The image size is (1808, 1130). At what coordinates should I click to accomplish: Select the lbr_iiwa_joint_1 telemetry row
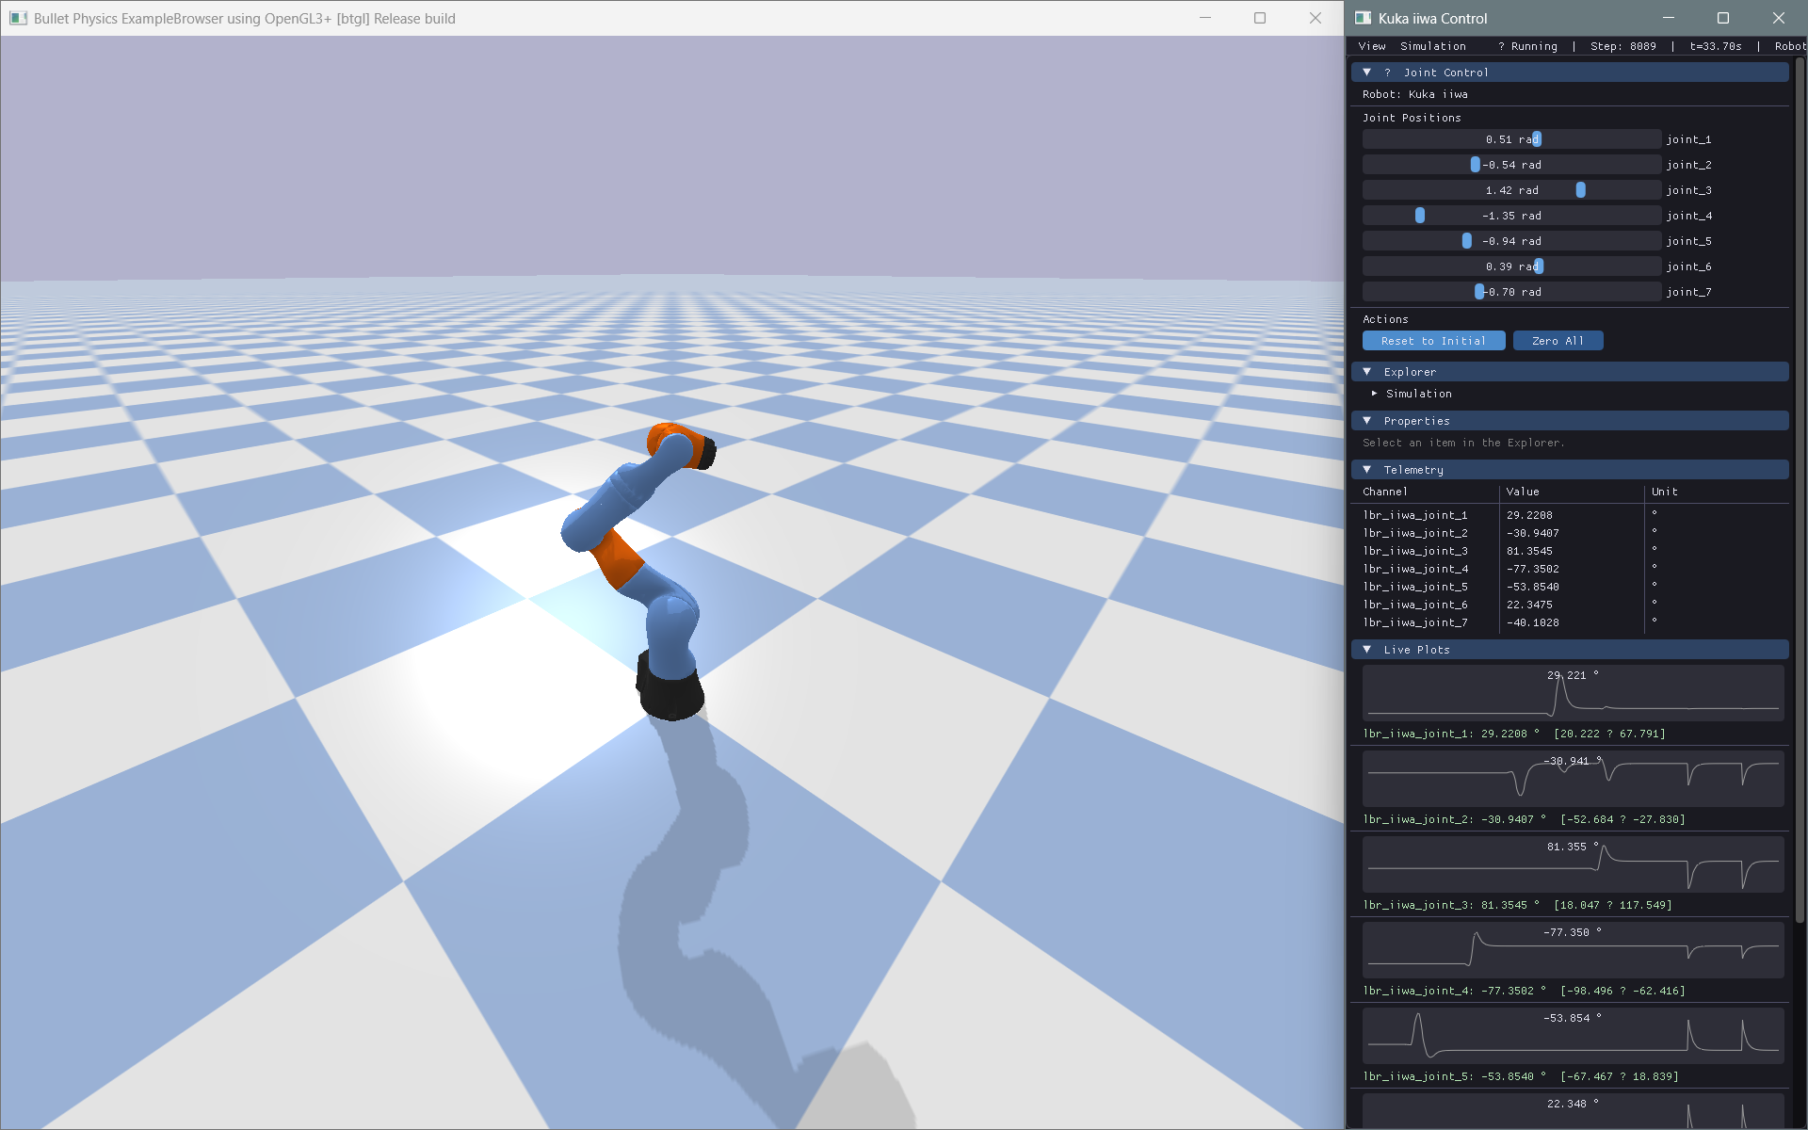pyautogui.click(x=1570, y=515)
